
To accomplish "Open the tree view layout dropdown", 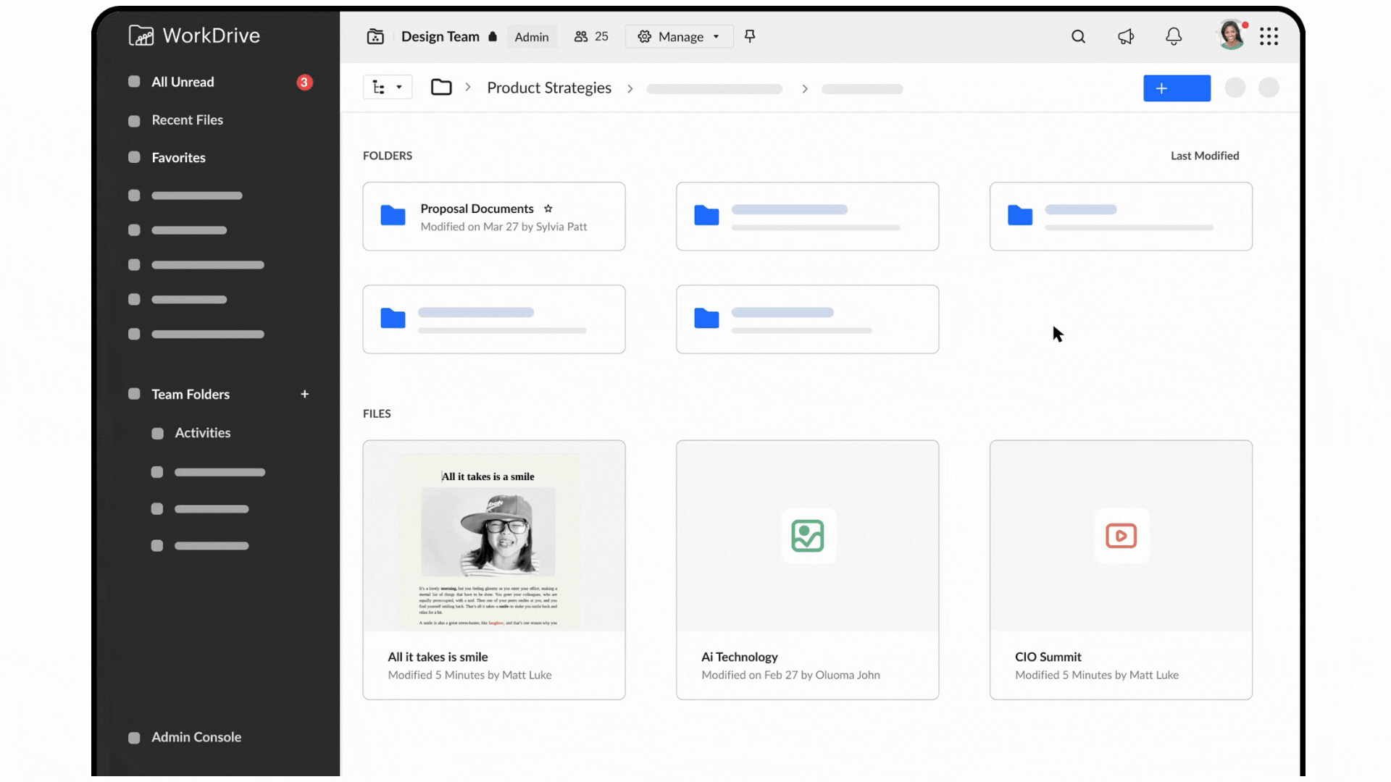I will [x=388, y=87].
